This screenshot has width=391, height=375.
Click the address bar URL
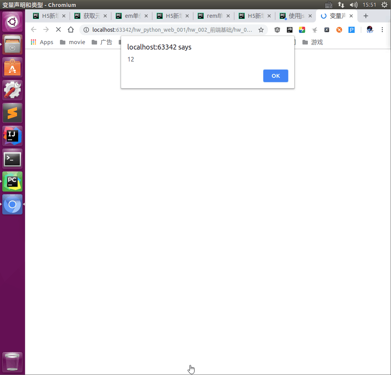tap(172, 30)
